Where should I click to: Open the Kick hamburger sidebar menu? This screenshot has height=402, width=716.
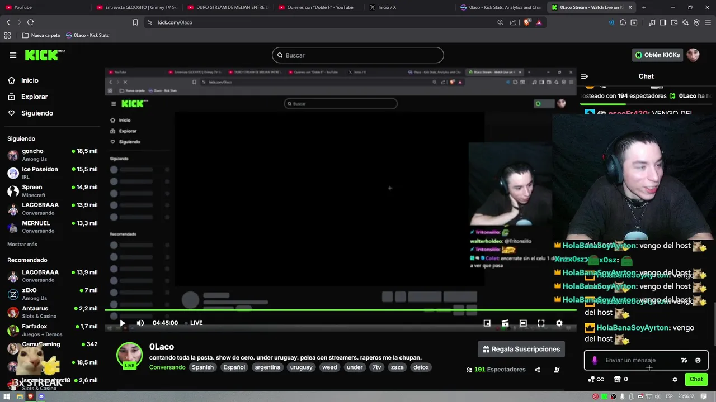(13, 55)
